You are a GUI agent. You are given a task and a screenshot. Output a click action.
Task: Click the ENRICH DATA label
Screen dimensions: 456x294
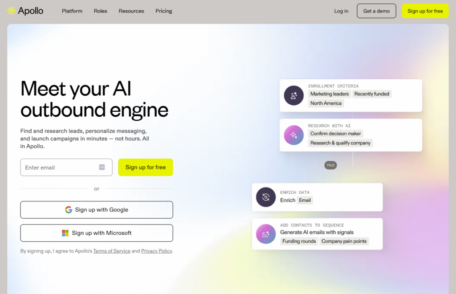295,192
